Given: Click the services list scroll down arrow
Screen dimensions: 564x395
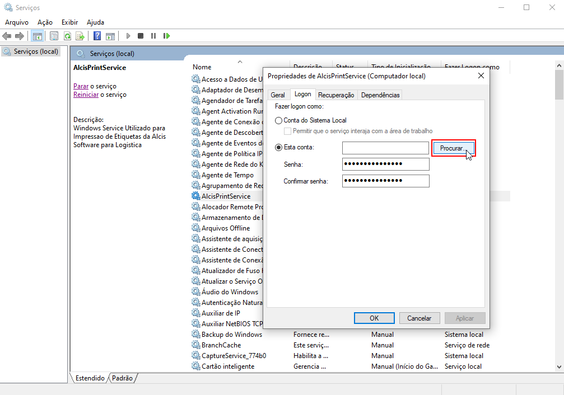Looking at the screenshot, I should tap(559, 367).
